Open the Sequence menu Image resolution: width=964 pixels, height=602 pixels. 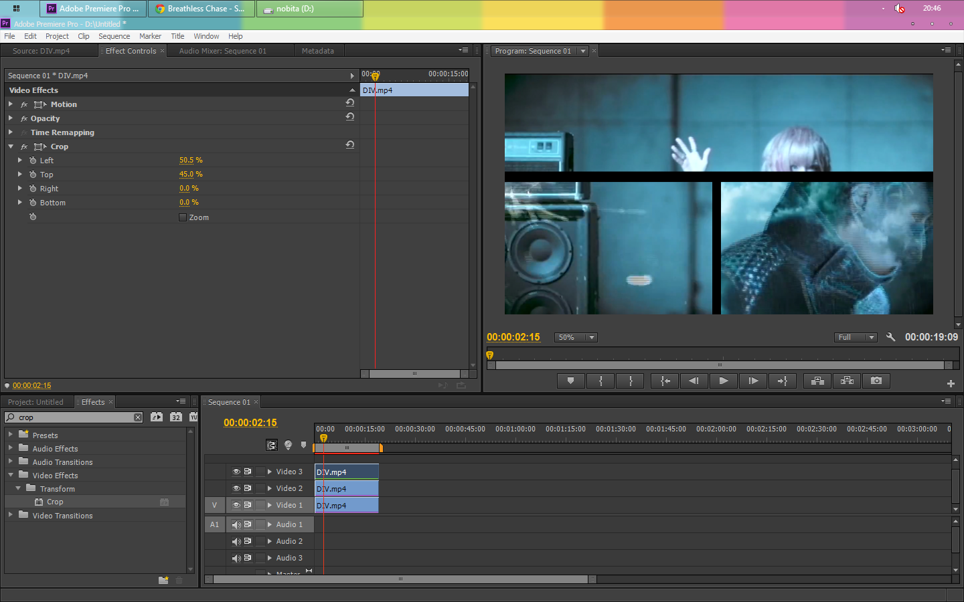pos(114,36)
